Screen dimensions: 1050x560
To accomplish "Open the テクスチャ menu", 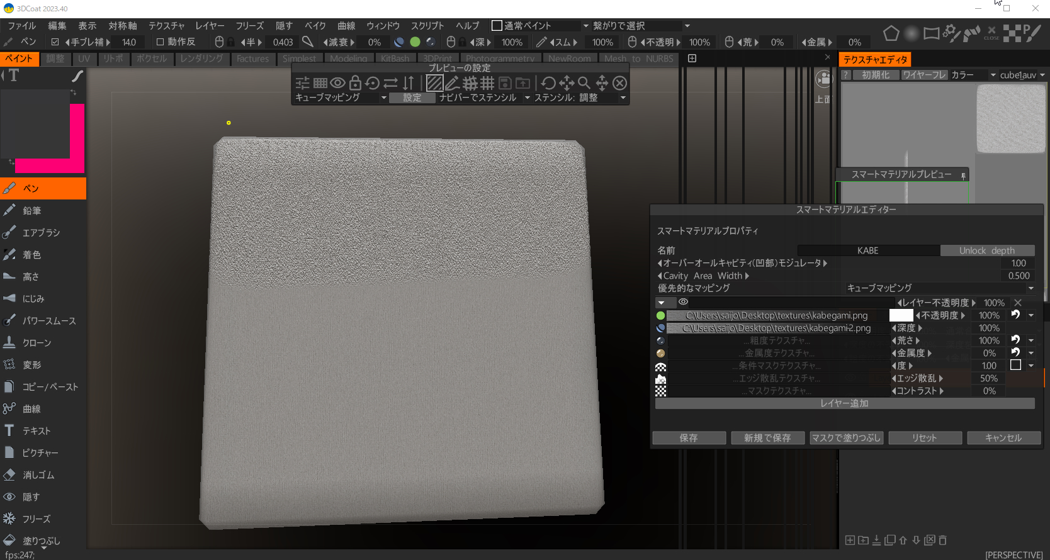I will (x=166, y=26).
